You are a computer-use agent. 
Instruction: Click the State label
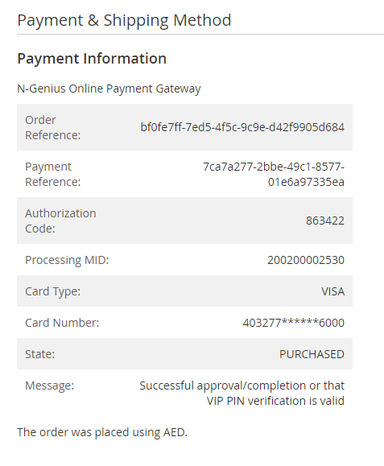pyautogui.click(x=39, y=354)
